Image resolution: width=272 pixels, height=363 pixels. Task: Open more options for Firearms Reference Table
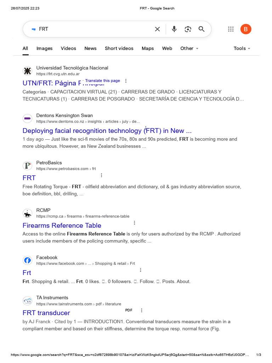[x=134, y=223]
